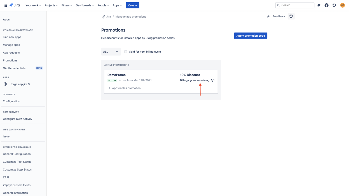Open the Dashboards menu

coord(85,5)
